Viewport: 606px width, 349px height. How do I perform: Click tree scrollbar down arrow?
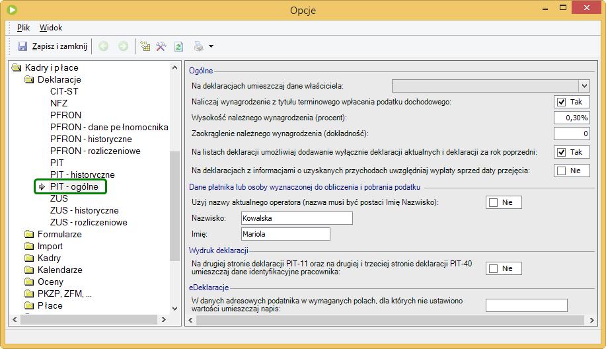pos(174,309)
